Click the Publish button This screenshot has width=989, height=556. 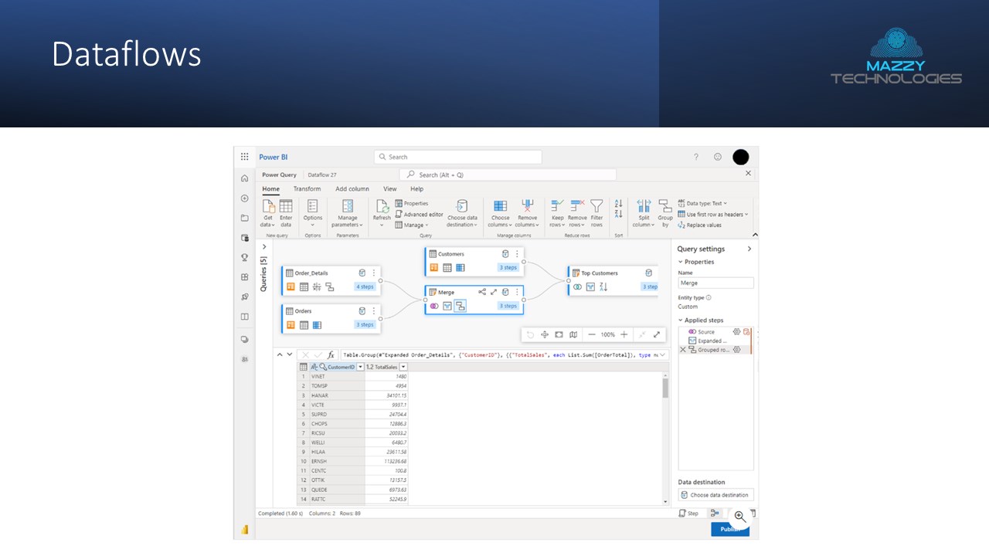coord(730,529)
